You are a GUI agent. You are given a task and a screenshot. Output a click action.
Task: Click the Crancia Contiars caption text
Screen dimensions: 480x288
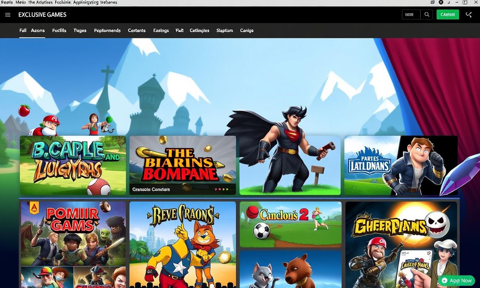coord(151,189)
